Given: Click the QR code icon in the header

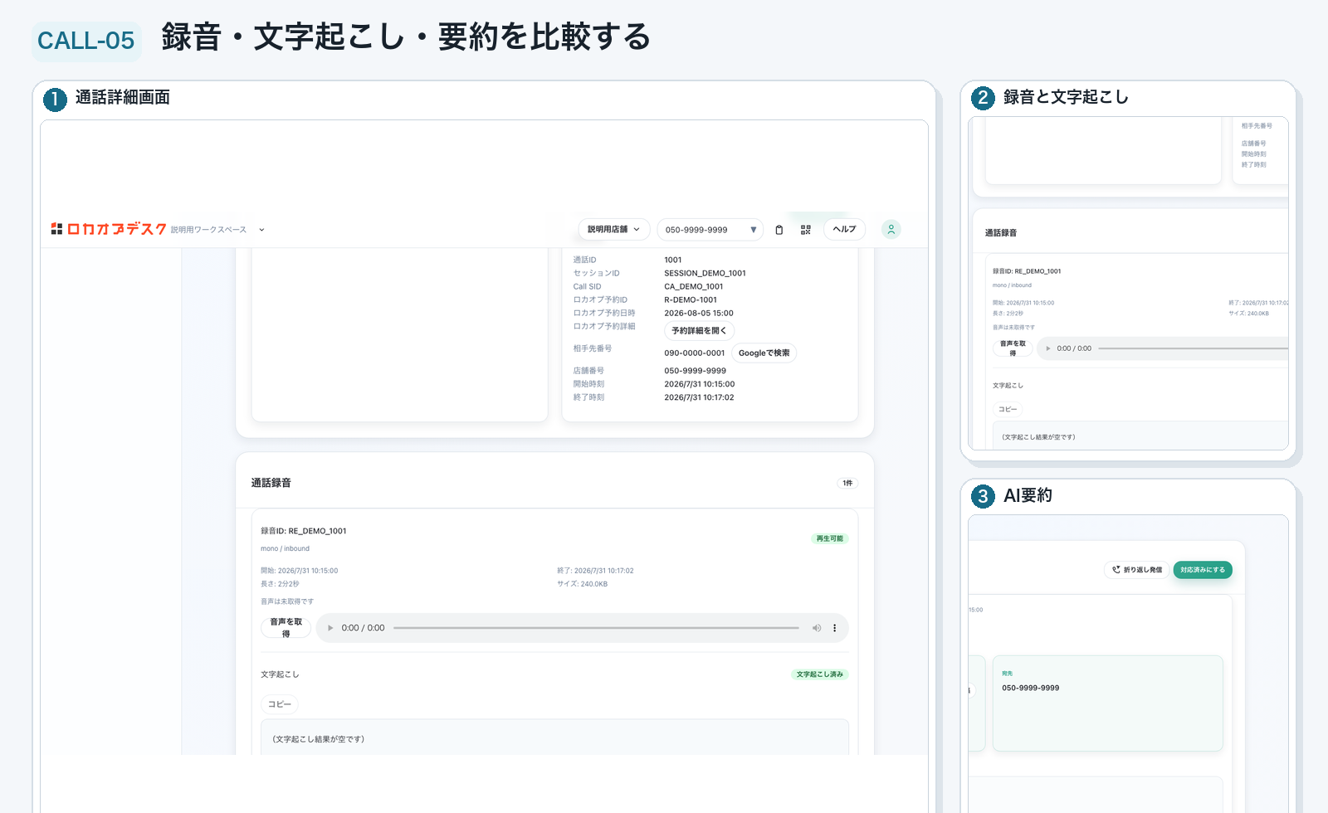Looking at the screenshot, I should click(x=805, y=230).
